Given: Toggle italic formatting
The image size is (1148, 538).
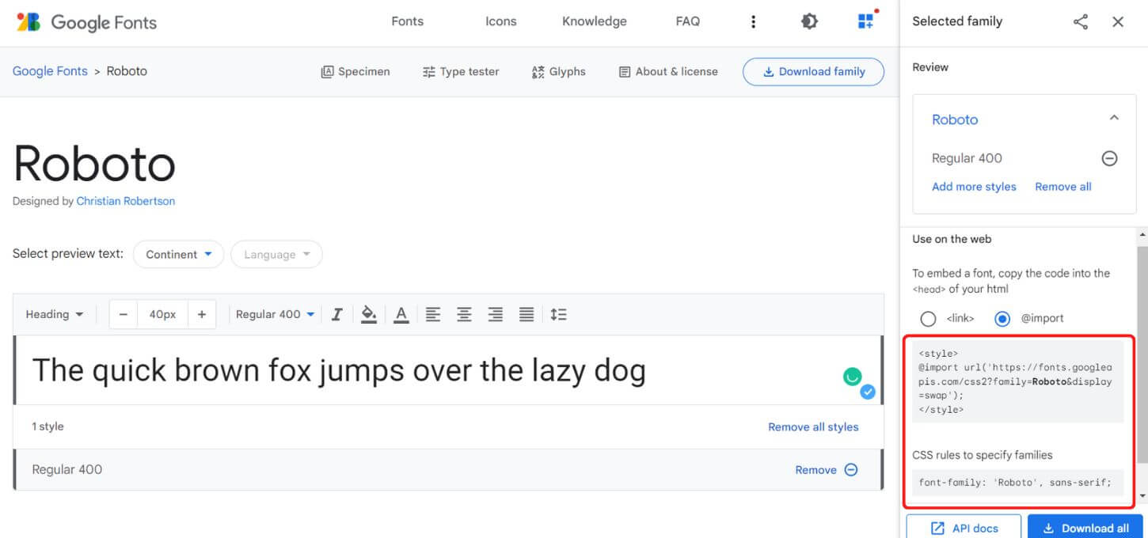Looking at the screenshot, I should click(x=336, y=314).
